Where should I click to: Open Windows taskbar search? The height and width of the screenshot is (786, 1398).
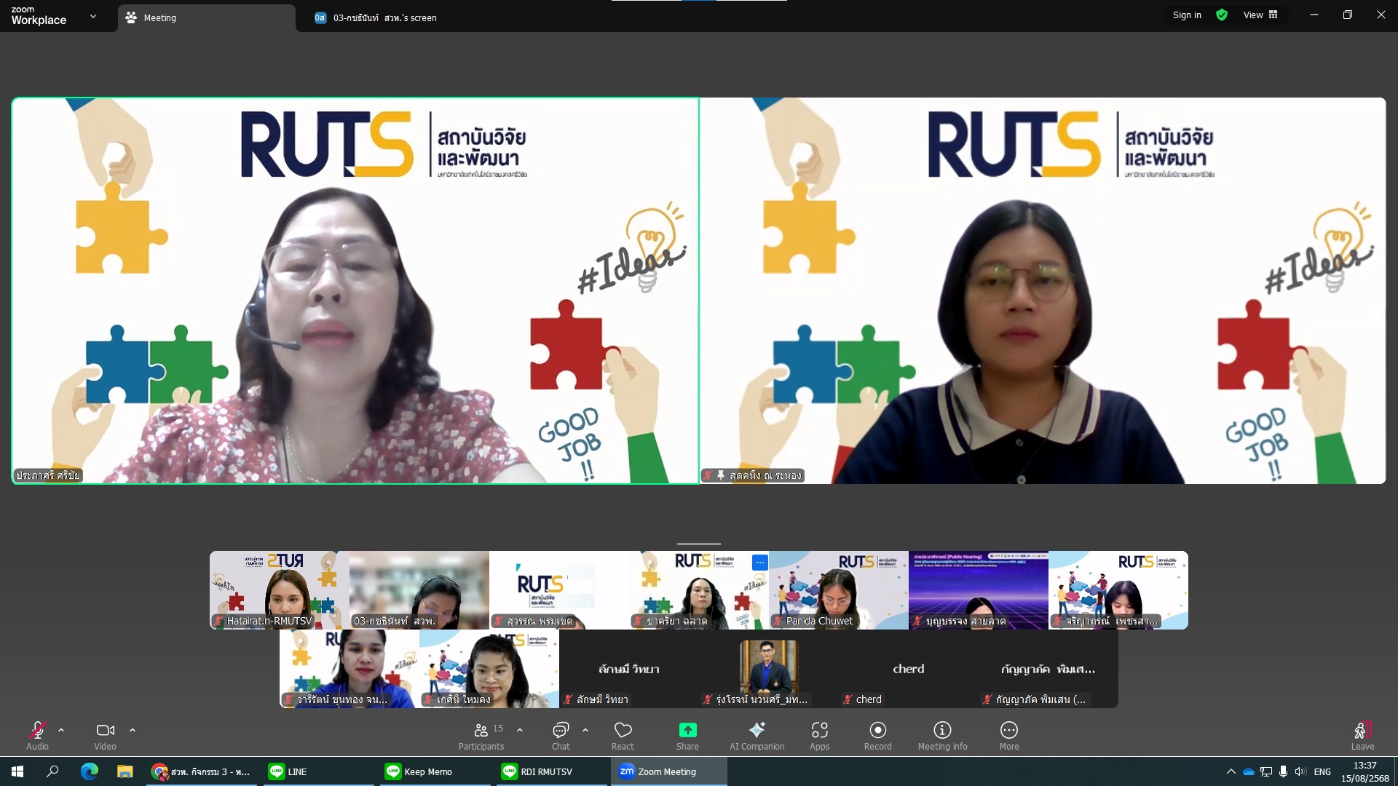(52, 771)
